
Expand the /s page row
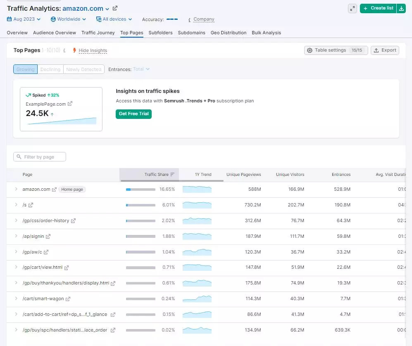coord(16,204)
